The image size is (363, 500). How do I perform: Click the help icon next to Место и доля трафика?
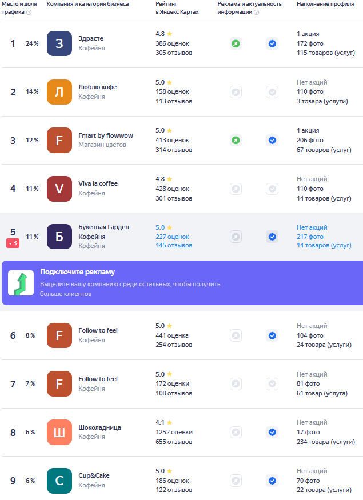(x=29, y=12)
